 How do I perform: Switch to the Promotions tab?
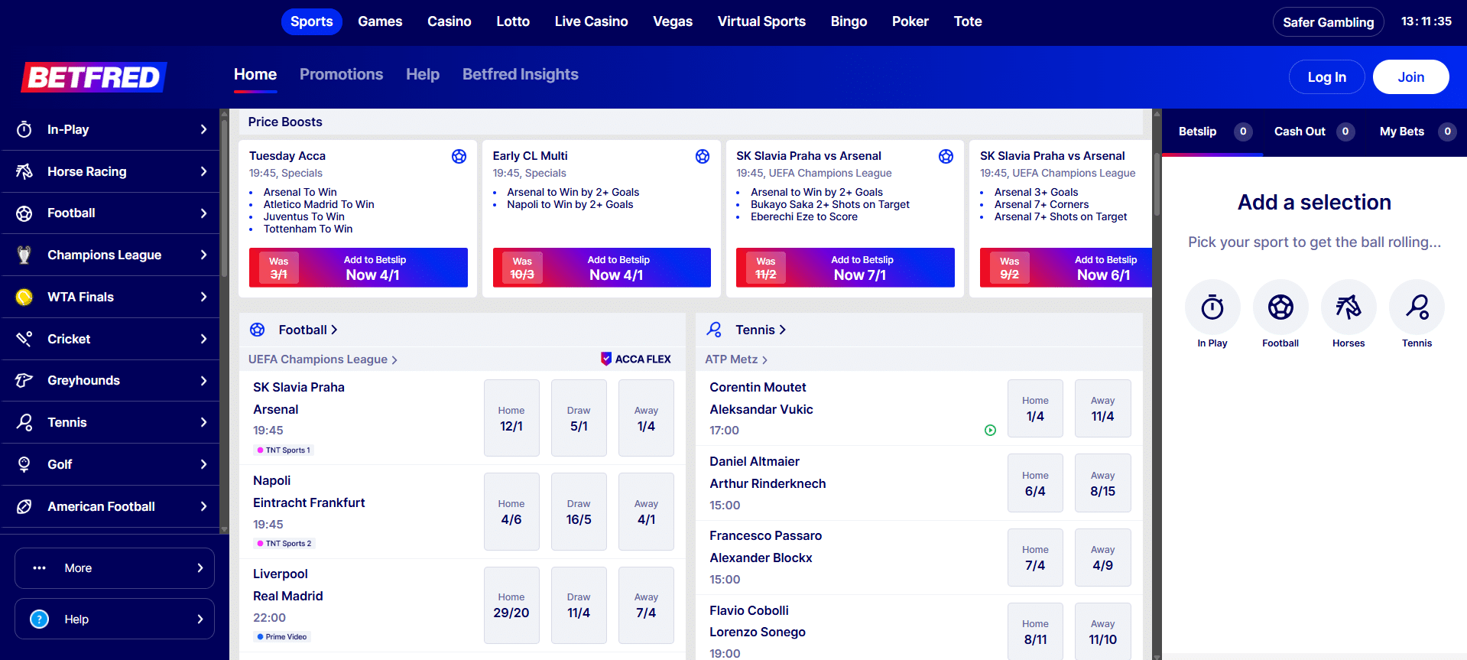[341, 74]
